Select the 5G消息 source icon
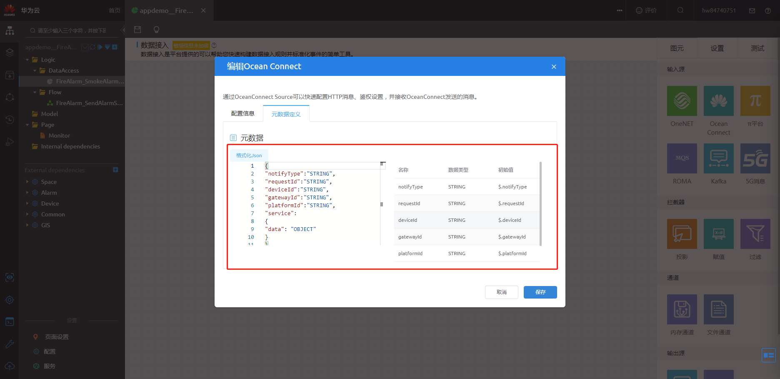780x379 pixels. tap(755, 158)
